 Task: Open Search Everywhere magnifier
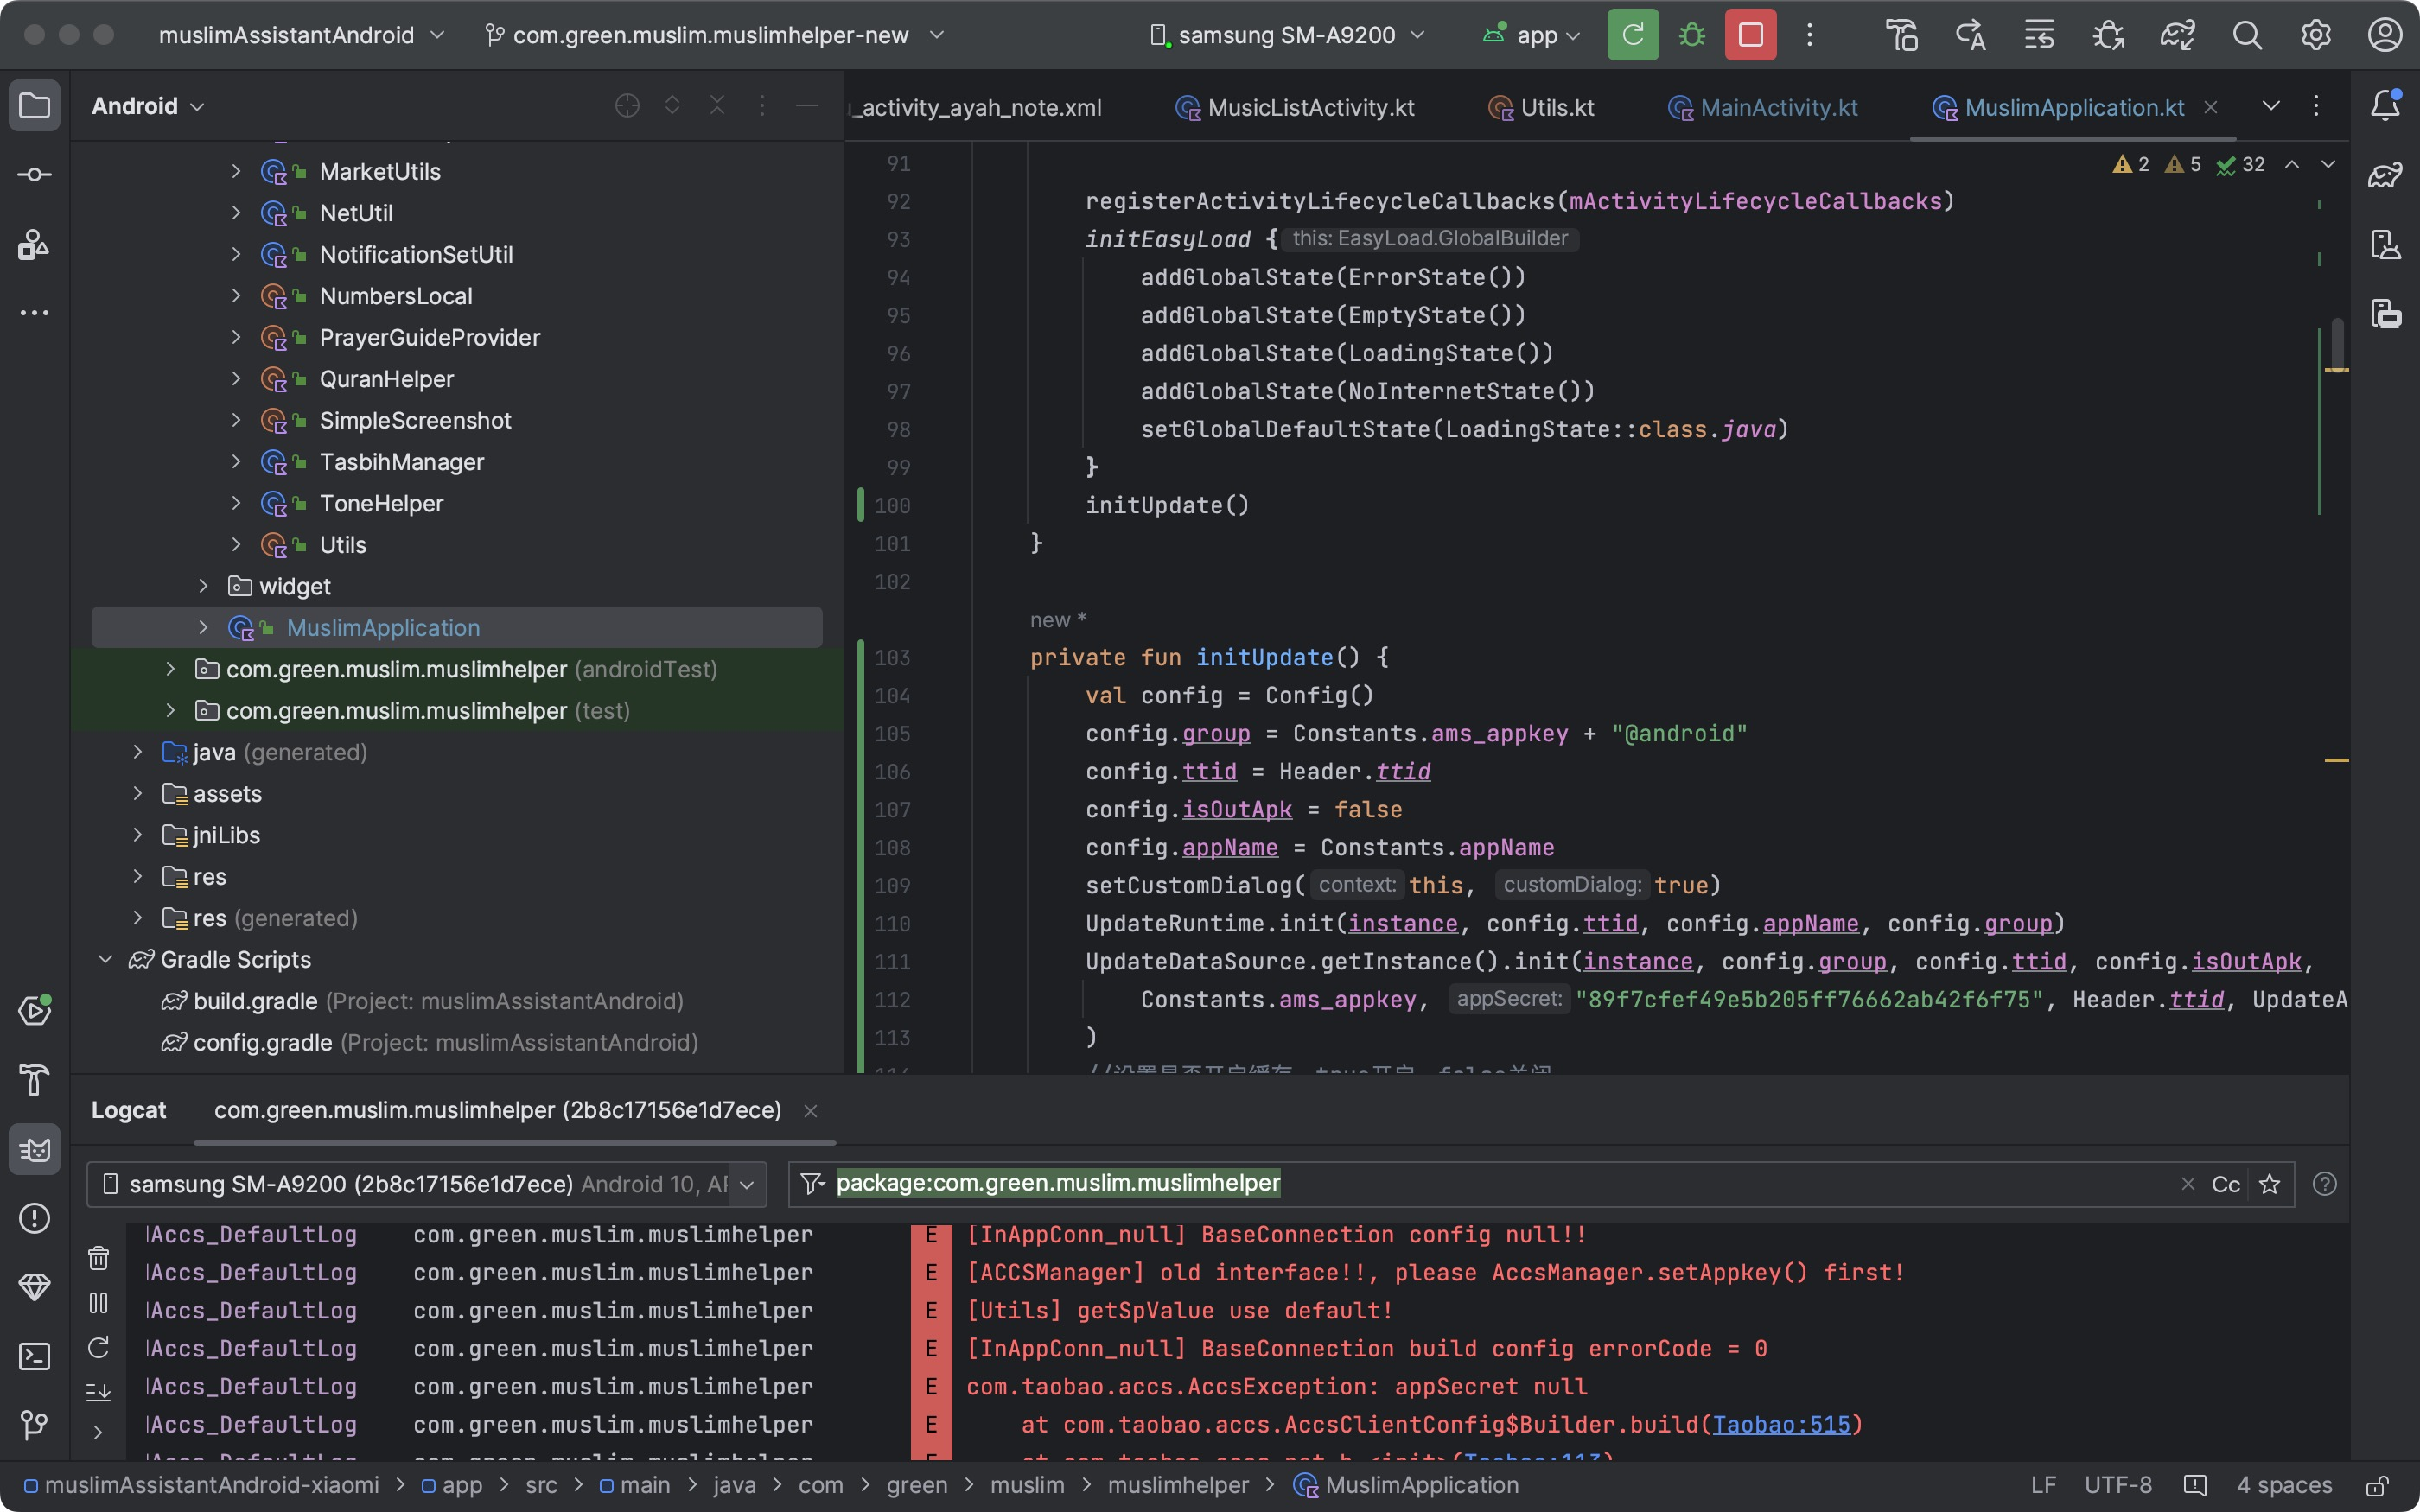[x=2247, y=35]
